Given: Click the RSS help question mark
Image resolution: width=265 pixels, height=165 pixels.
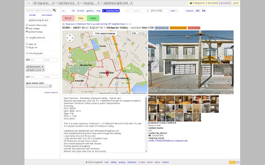Looking at the screenshot, I should 238,162.
